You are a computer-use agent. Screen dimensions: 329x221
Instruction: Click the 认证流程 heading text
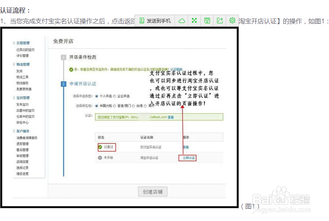[x=15, y=10]
